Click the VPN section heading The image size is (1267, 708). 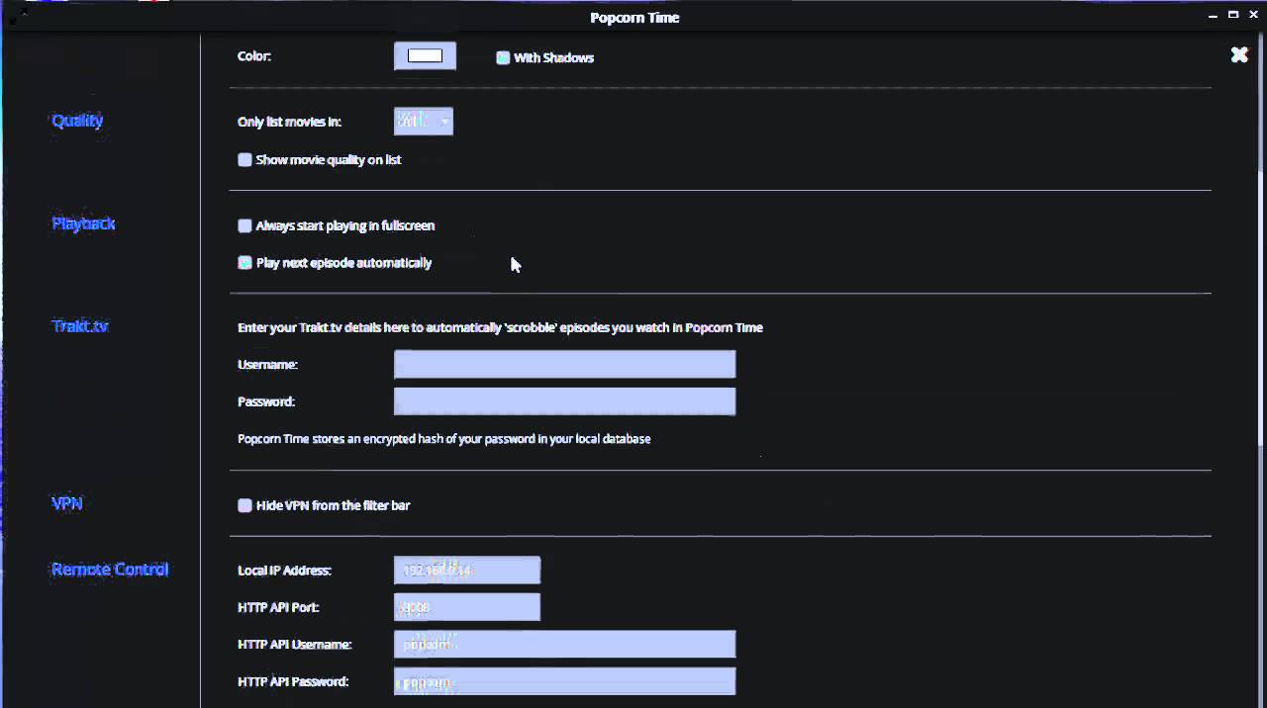(67, 503)
